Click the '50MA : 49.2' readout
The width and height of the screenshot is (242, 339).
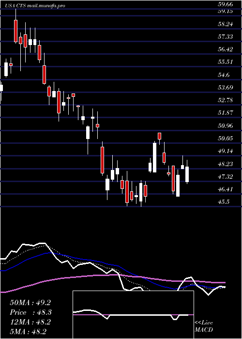[x=30, y=303]
